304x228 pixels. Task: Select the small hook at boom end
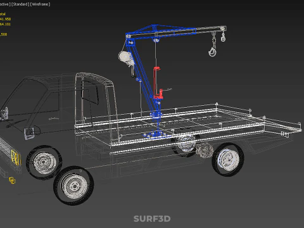click(x=223, y=38)
